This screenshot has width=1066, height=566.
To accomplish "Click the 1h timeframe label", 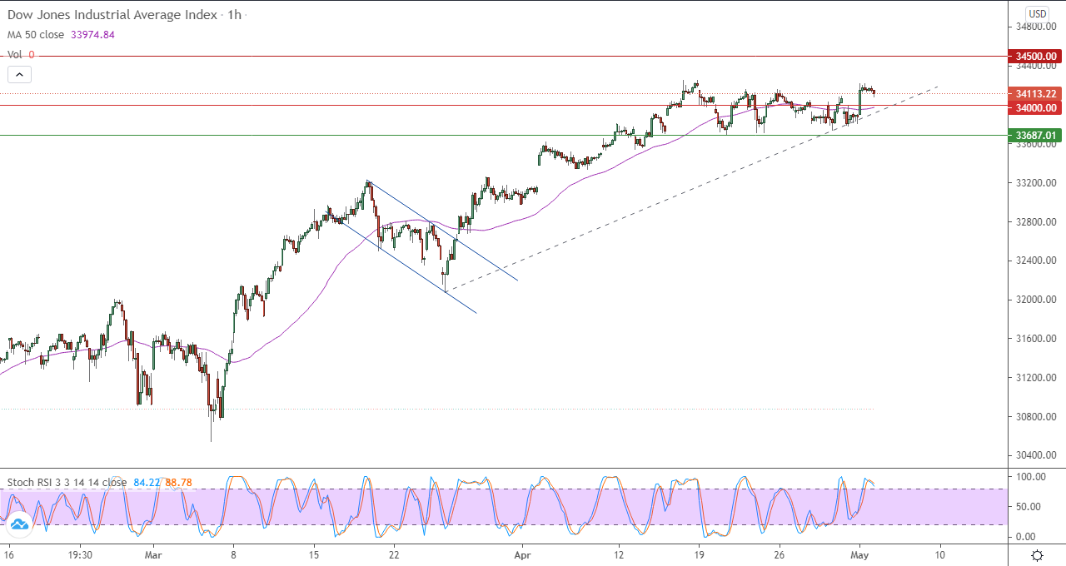I will coord(232,15).
